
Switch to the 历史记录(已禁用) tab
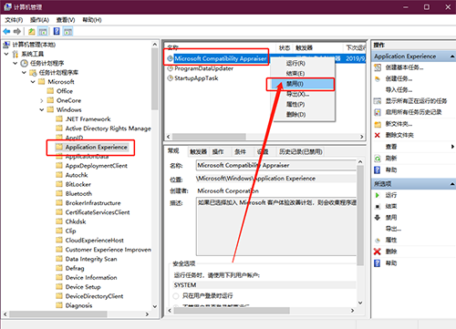(x=301, y=151)
